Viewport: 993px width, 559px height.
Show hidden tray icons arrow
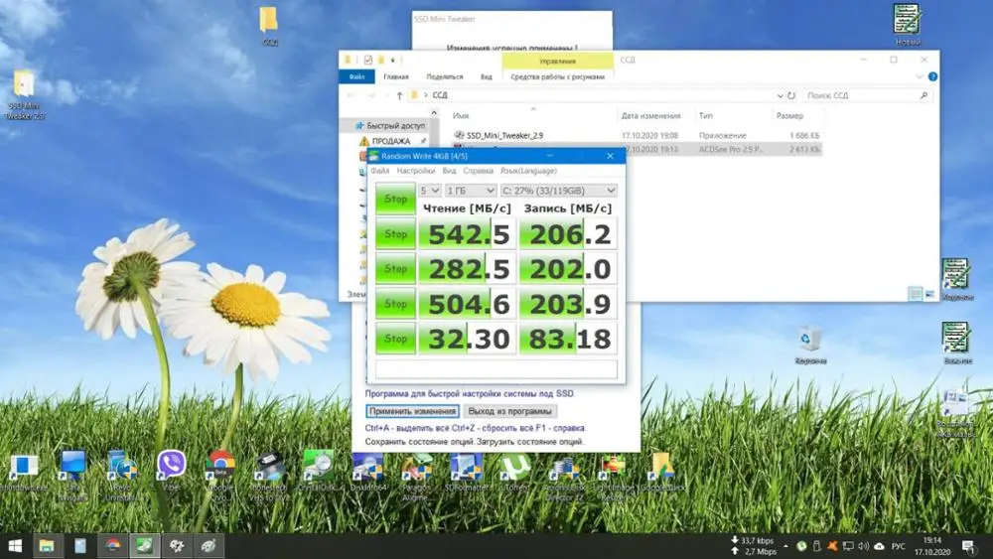(x=785, y=546)
